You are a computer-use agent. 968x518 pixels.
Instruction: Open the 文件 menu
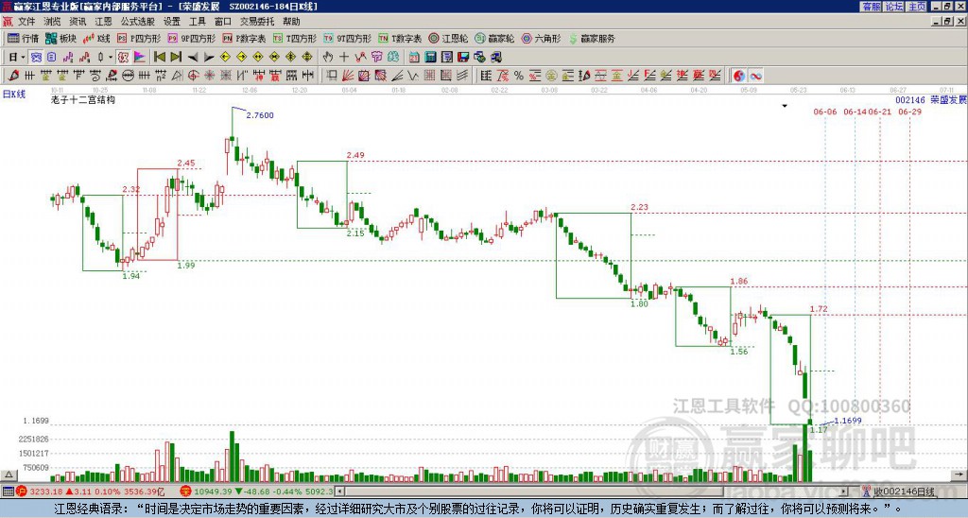[26, 22]
